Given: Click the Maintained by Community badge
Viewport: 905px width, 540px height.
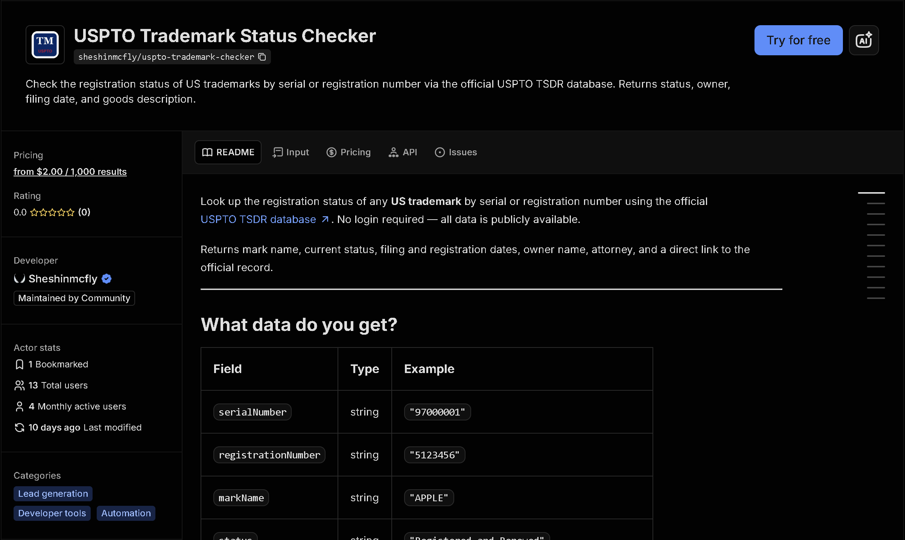Looking at the screenshot, I should [74, 298].
